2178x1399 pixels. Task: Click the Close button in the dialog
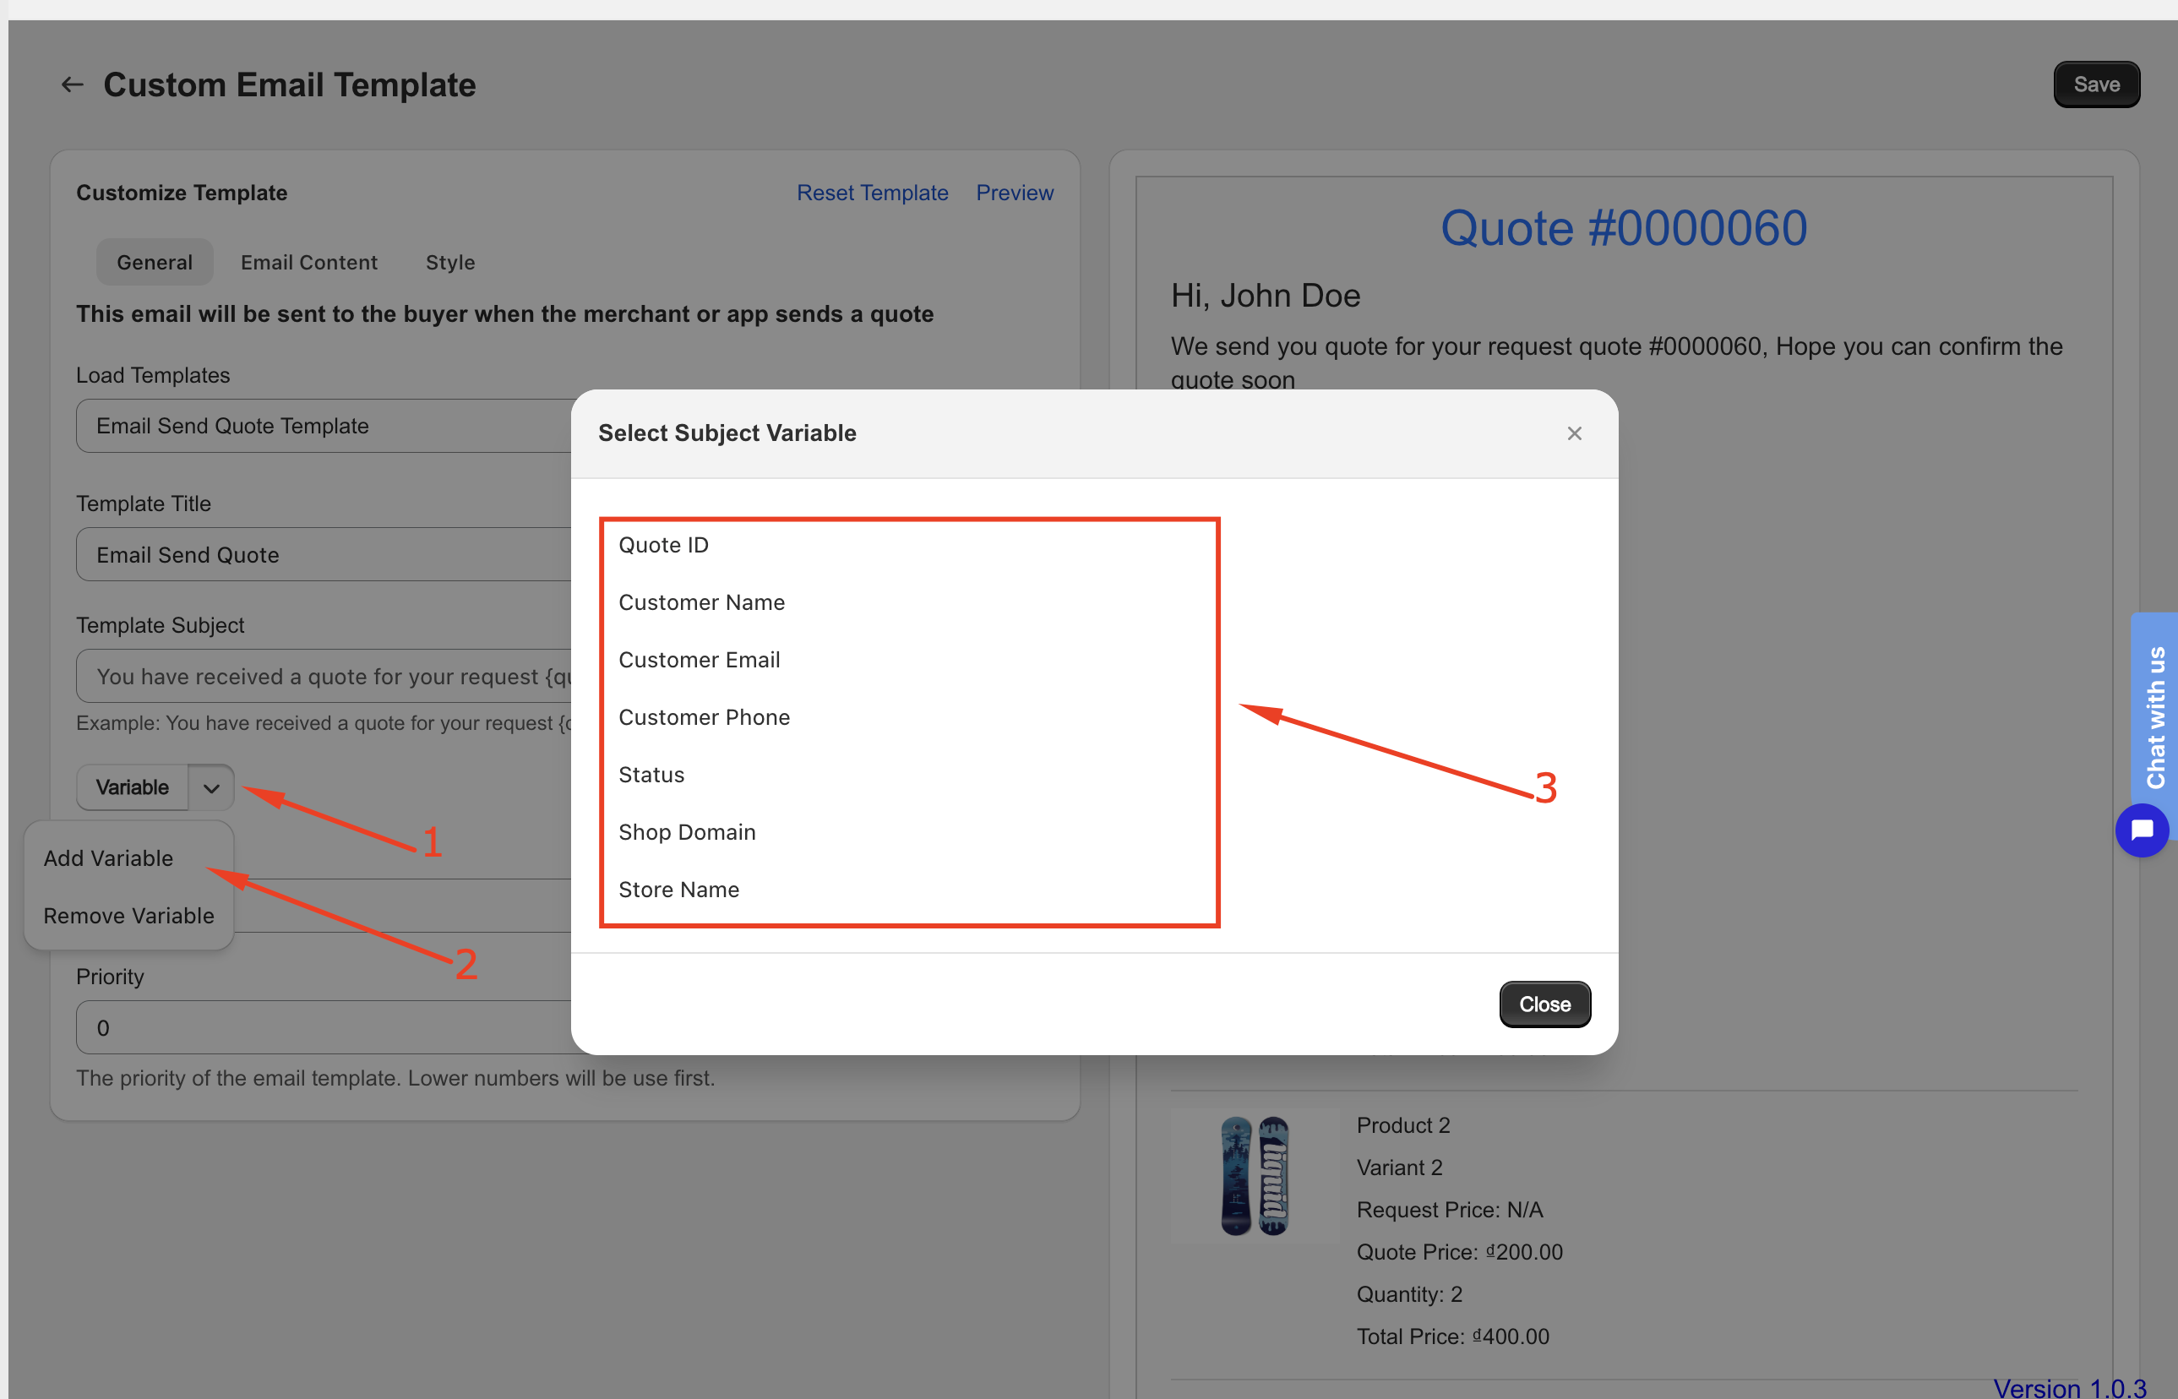point(1544,1004)
